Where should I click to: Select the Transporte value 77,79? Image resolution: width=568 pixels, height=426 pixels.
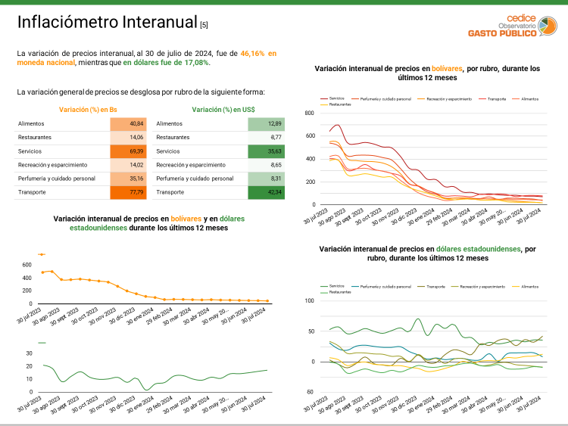pos(128,192)
